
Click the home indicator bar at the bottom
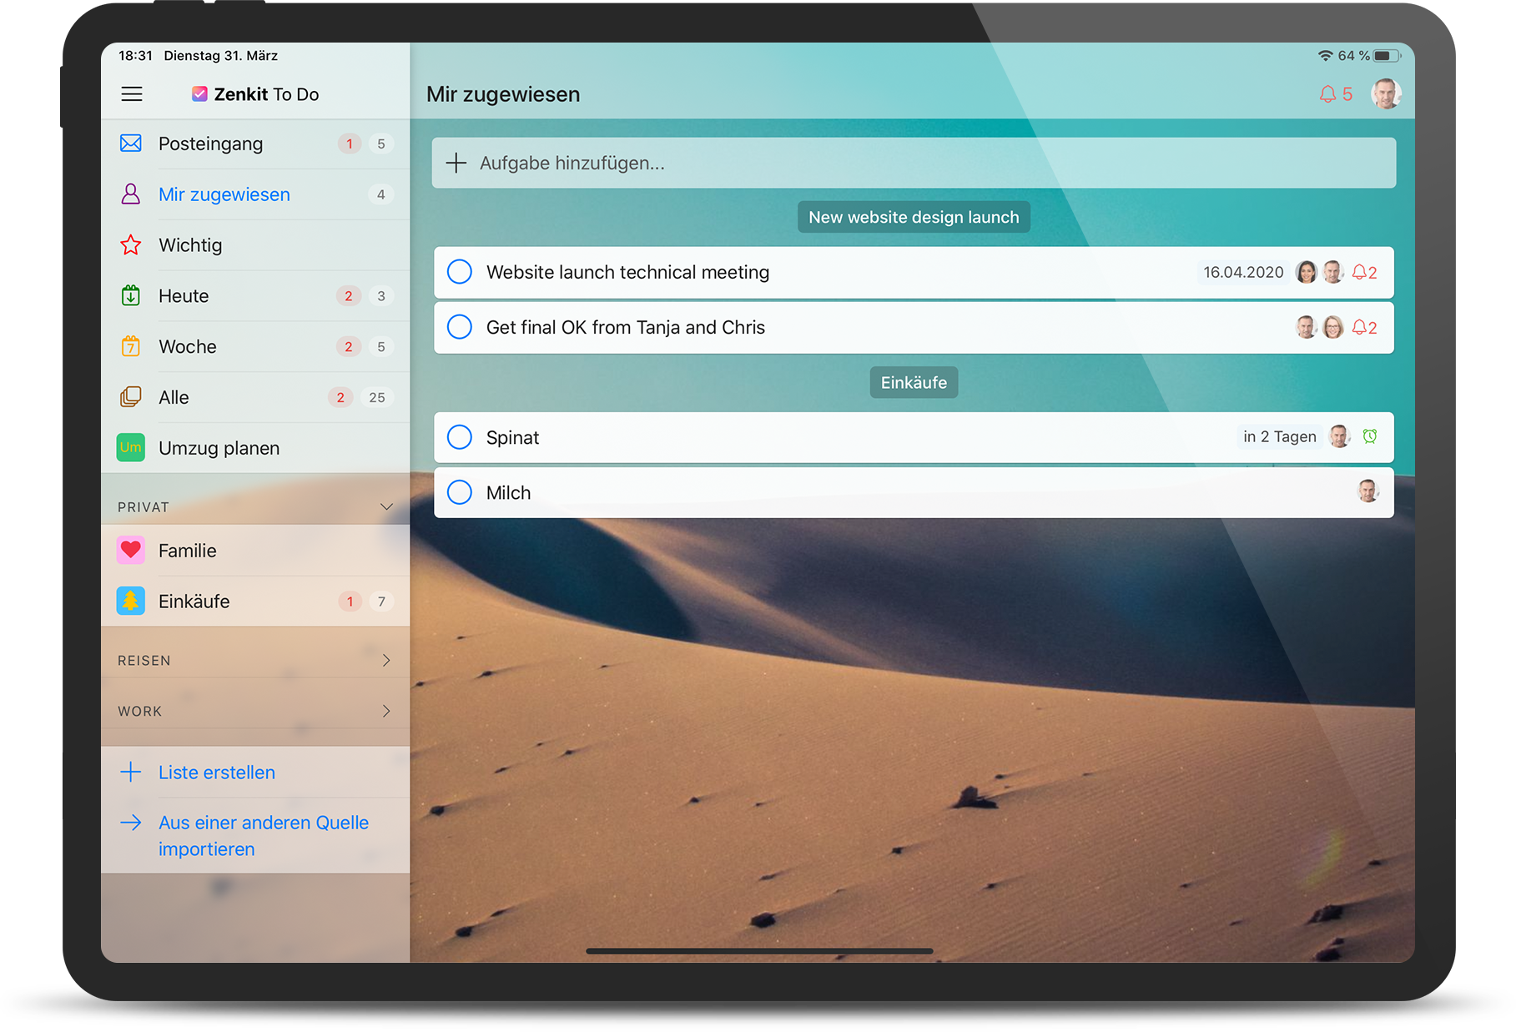759,951
